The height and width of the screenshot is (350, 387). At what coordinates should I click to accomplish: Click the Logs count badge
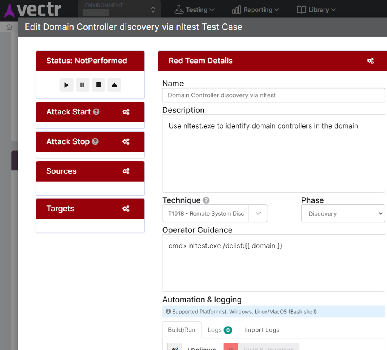pos(228,330)
